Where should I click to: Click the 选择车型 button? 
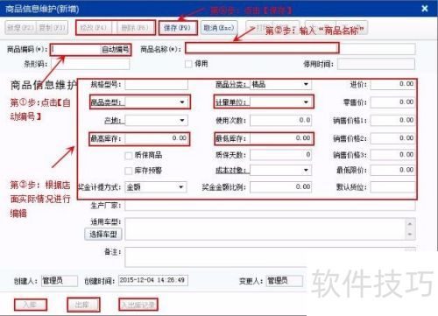(x=103, y=234)
